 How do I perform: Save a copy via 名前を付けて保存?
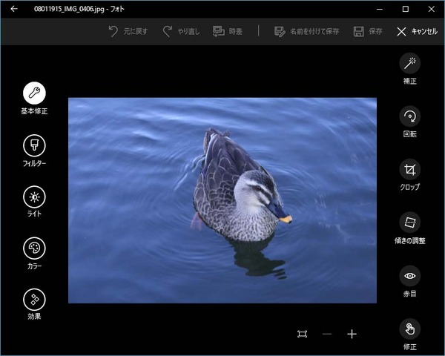307,31
